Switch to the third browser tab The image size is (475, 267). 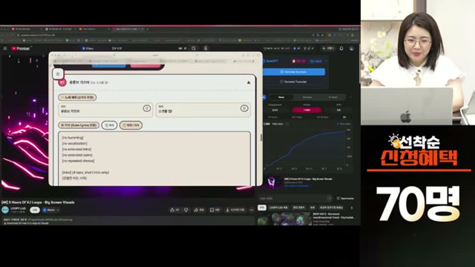coord(94,29)
